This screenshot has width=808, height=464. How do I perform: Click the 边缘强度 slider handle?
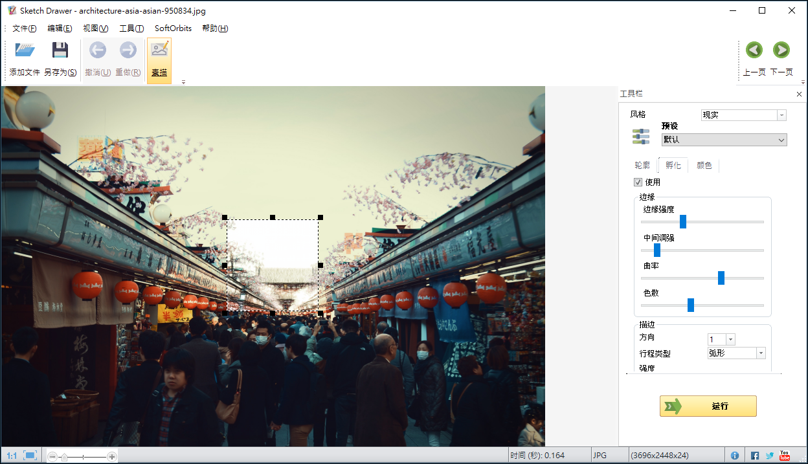(682, 222)
